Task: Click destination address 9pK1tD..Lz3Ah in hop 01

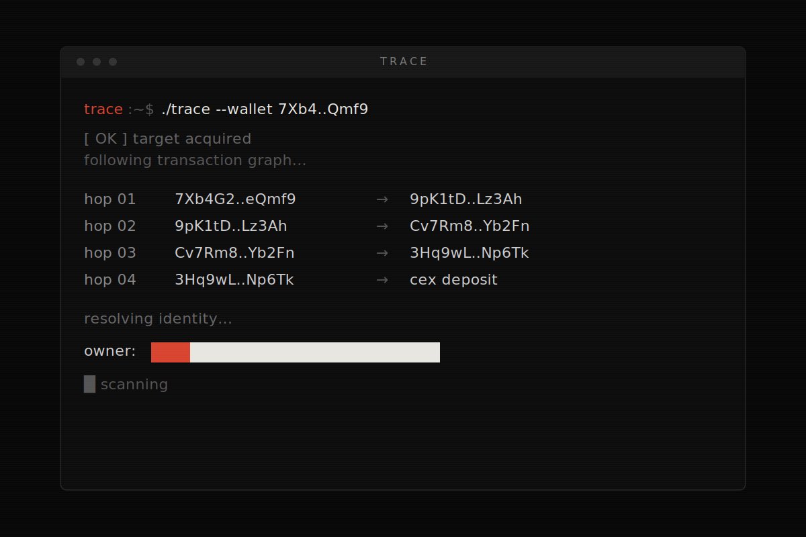Action: [x=466, y=199]
